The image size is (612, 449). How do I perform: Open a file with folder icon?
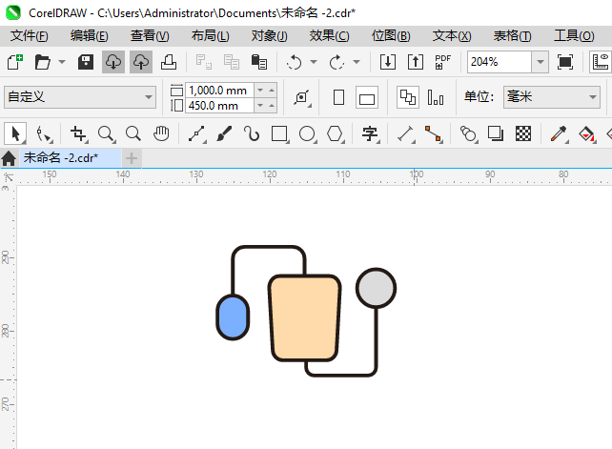click(x=43, y=62)
